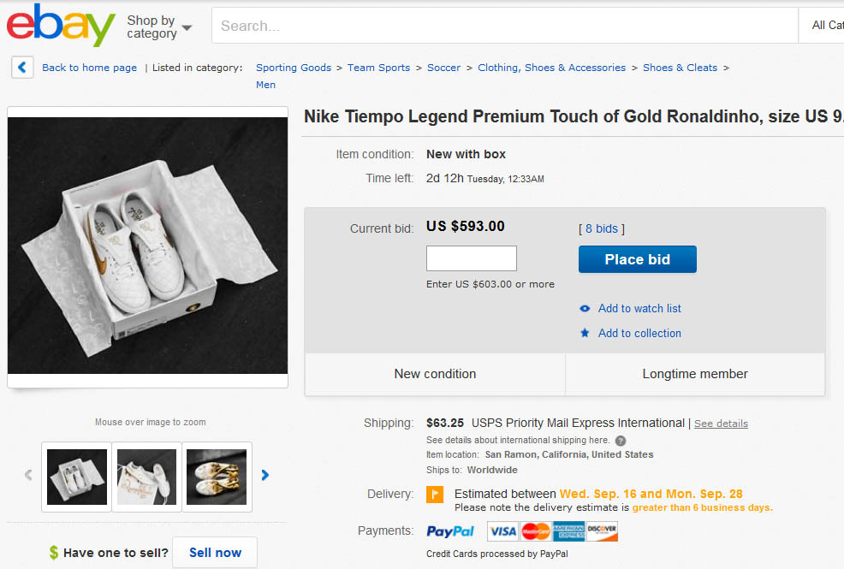Viewport: 844px width, 569px height.
Task: Select the PayPal payment icon
Action: (450, 531)
